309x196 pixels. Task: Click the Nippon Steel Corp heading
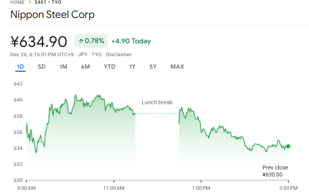point(52,15)
